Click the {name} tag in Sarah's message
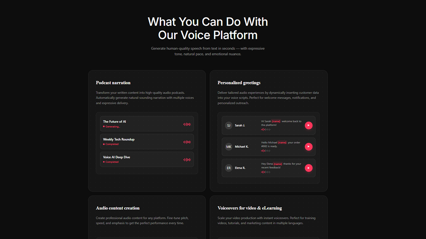Viewport: 426px width, 239px height. pos(277,121)
